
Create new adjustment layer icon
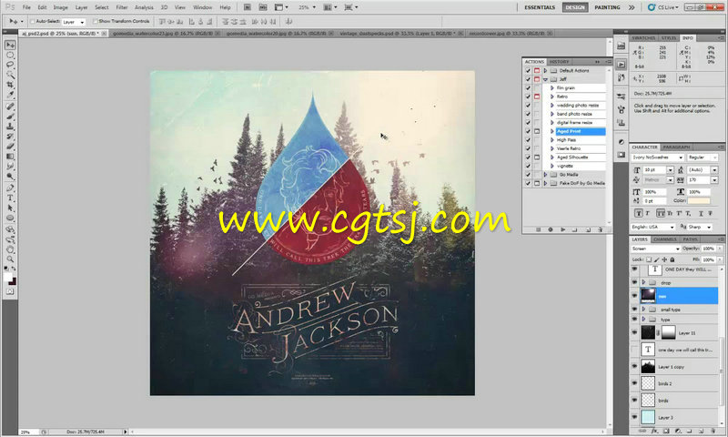(677, 432)
